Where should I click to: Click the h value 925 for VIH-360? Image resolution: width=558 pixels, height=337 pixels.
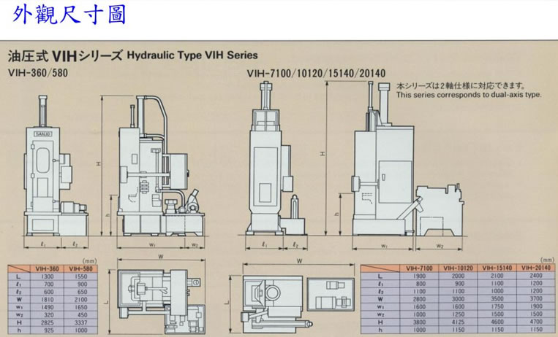coord(49,330)
